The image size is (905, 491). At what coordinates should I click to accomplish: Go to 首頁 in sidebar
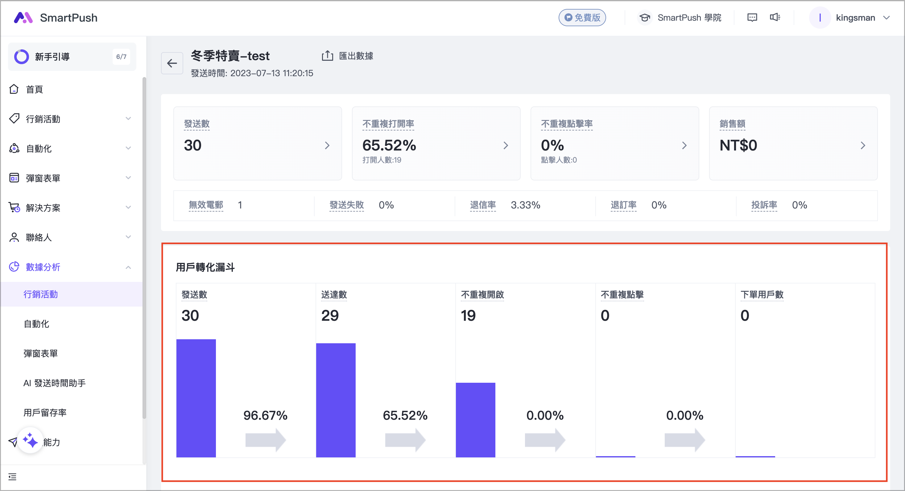tap(71, 89)
